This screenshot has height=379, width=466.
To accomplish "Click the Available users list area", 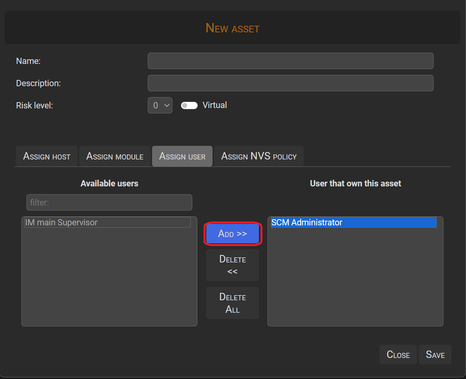I will 109,273.
